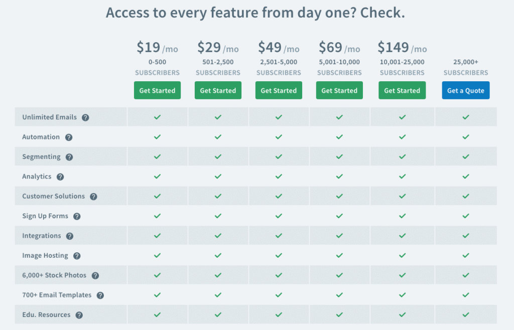Screen dimensions: 514x330
Task: Click Unlimited Emails checkmark in $19 column
Action: coord(157,117)
